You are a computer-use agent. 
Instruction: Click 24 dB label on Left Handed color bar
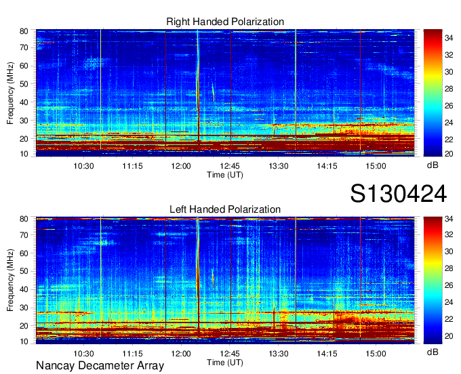click(x=449, y=302)
